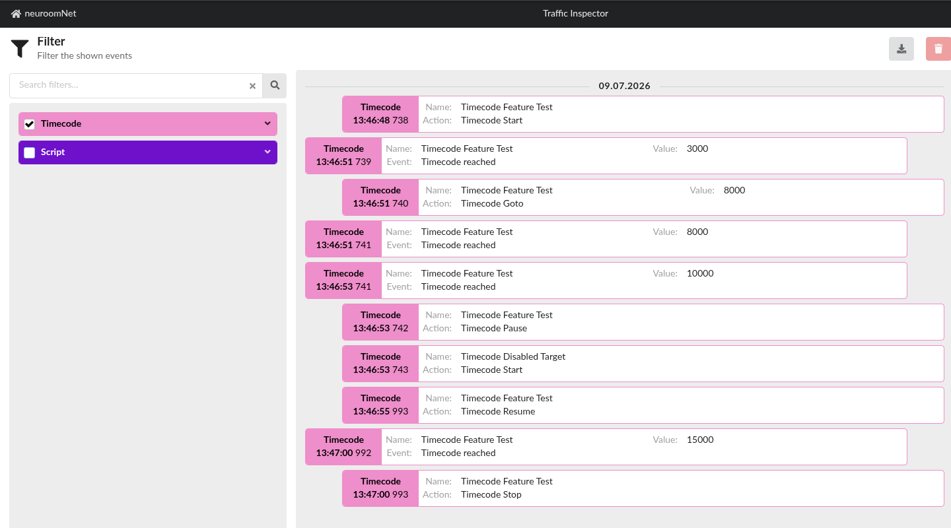The height and width of the screenshot is (528, 951).
Task: Select the 13:46:51 739 Timecode badge
Action: click(x=343, y=156)
